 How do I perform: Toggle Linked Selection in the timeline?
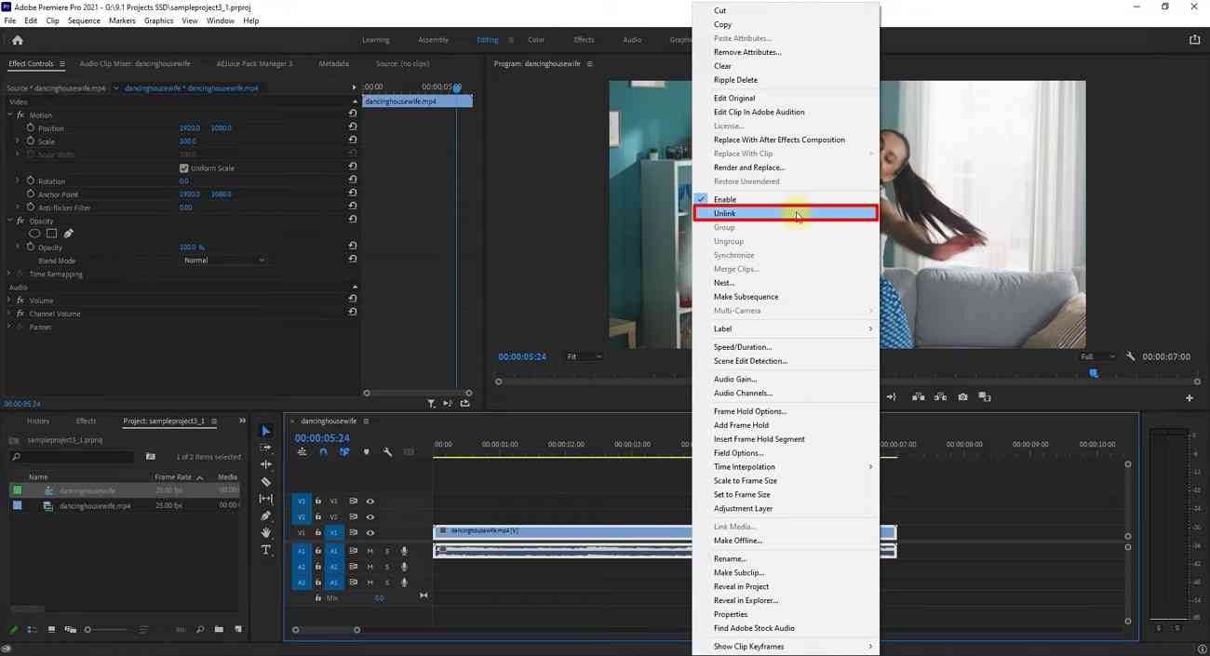pyautogui.click(x=344, y=452)
